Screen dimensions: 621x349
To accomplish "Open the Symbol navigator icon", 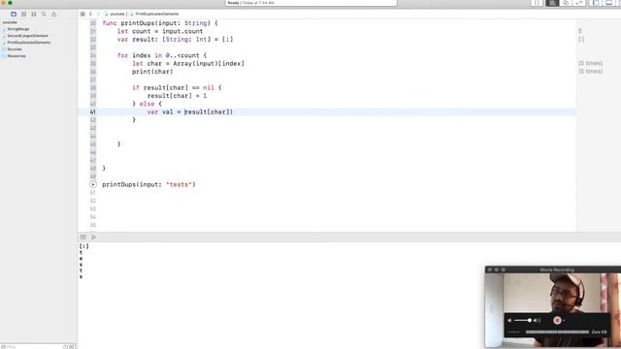I will pyautogui.click(x=34, y=15).
